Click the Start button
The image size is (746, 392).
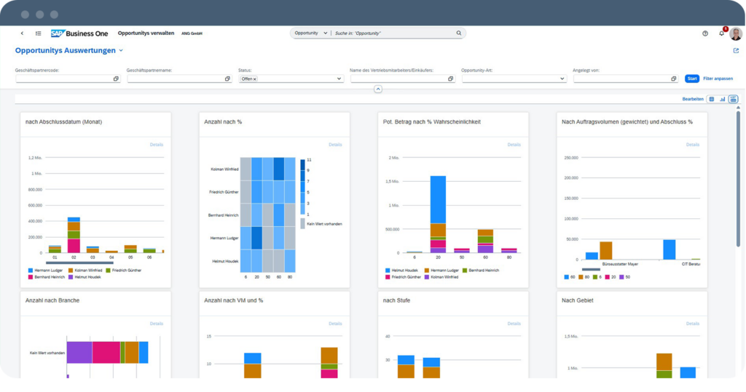692,79
